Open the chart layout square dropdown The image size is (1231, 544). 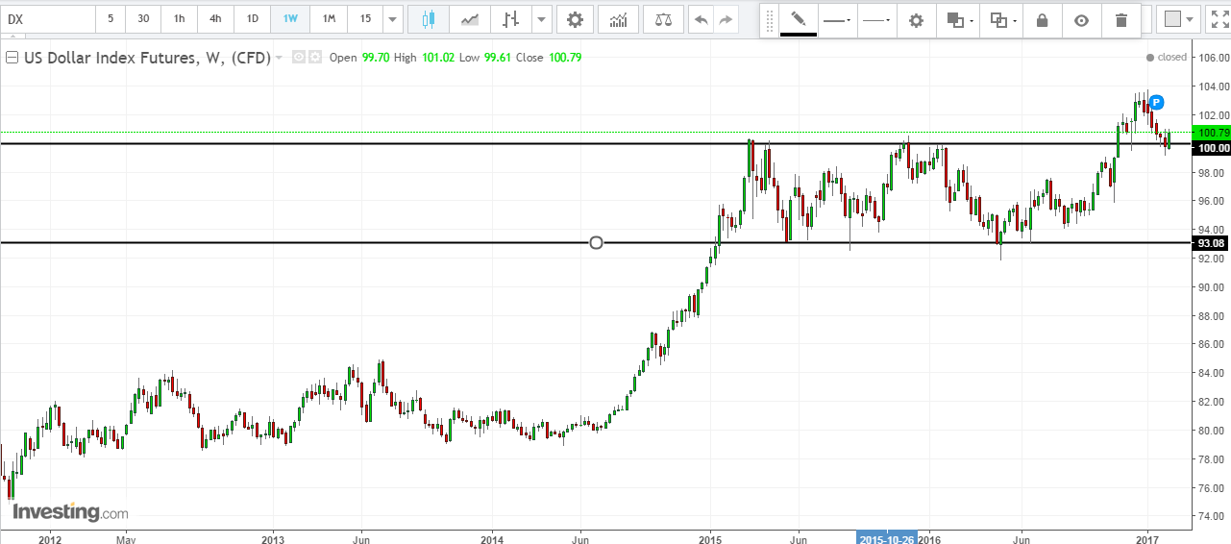1179,18
